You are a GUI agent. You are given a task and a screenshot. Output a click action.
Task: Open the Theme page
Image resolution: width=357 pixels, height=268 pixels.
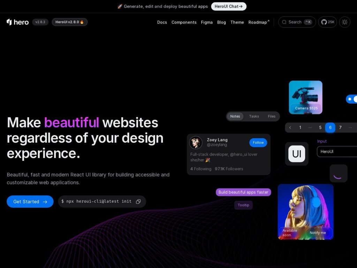pos(237,22)
